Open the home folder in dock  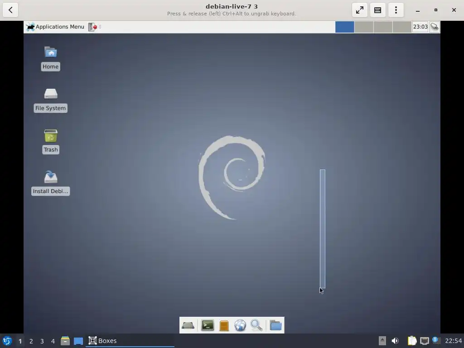(276, 325)
